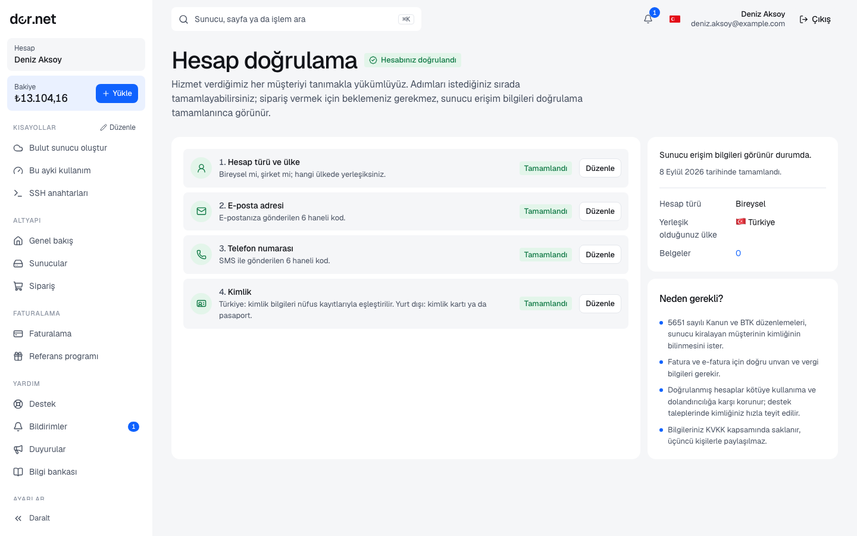This screenshot has height=536, width=857.
Task: Click the search field Sunucu, sayfa ya da işlem ara
Action: pyautogui.click(x=296, y=19)
